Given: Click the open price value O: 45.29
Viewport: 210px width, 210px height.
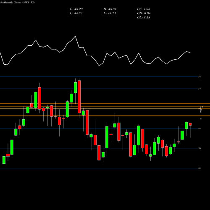Looking at the screenshot, I should pos(76,9).
